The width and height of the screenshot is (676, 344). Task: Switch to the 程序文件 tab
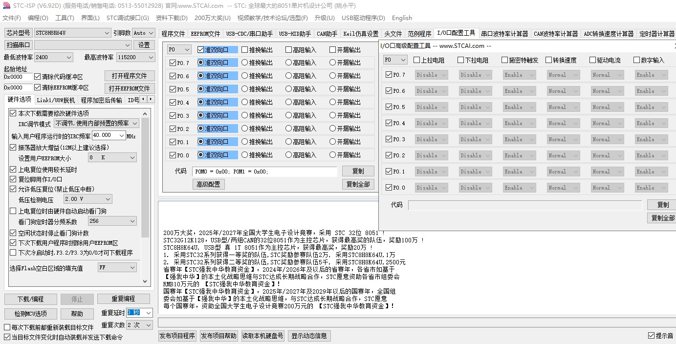click(x=174, y=34)
